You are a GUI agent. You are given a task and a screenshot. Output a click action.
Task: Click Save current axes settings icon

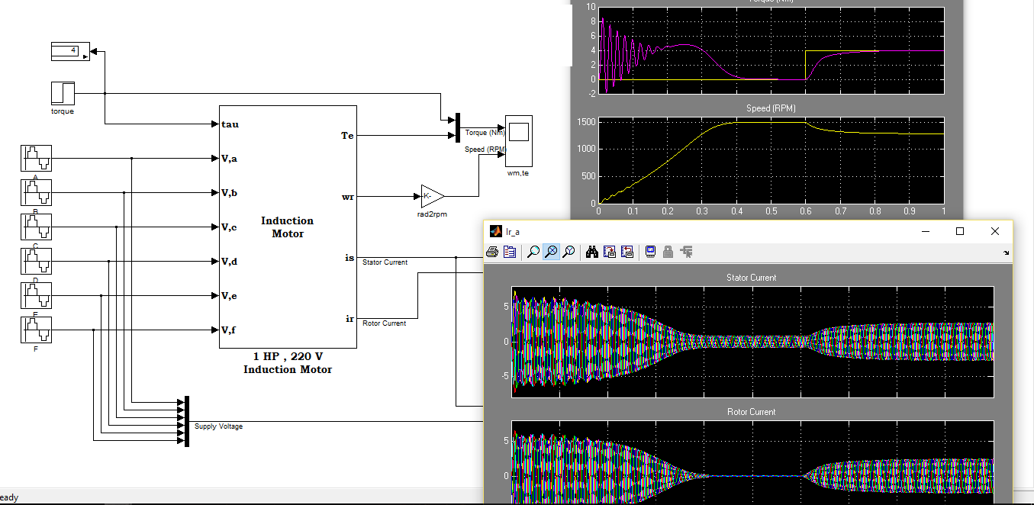click(x=610, y=252)
